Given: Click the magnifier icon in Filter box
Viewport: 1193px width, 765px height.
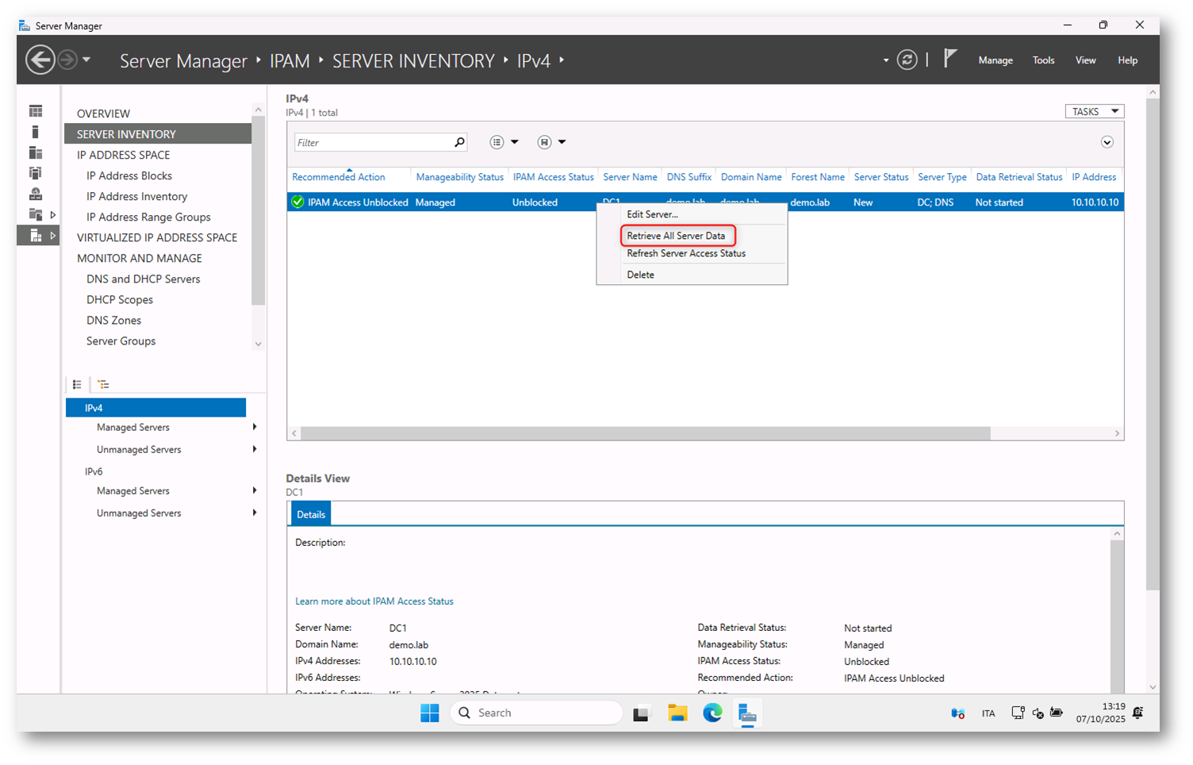Looking at the screenshot, I should click(x=458, y=143).
